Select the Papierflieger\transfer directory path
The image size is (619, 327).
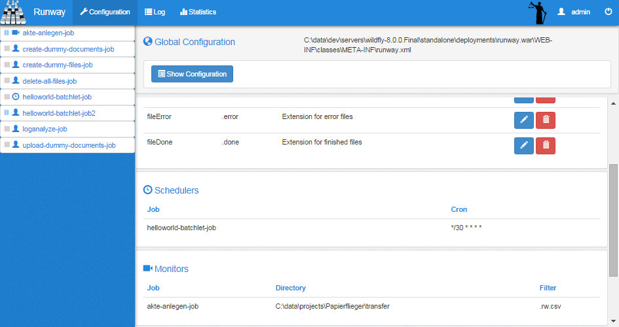pyautogui.click(x=332, y=306)
